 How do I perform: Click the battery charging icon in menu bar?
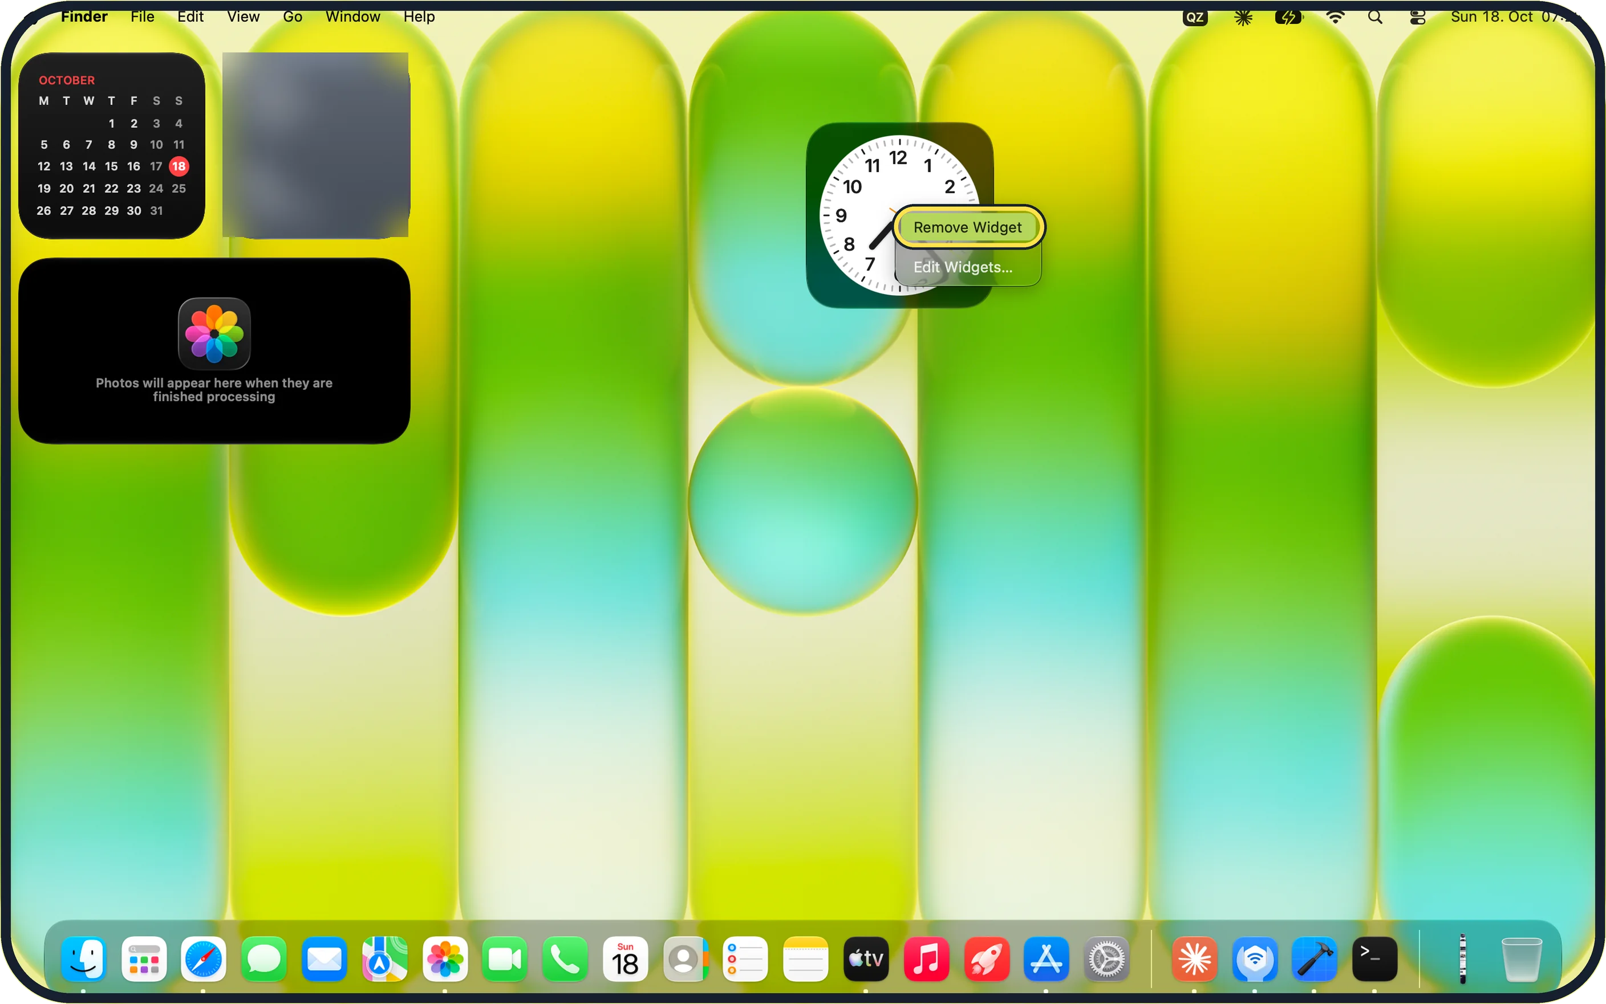pyautogui.click(x=1288, y=17)
